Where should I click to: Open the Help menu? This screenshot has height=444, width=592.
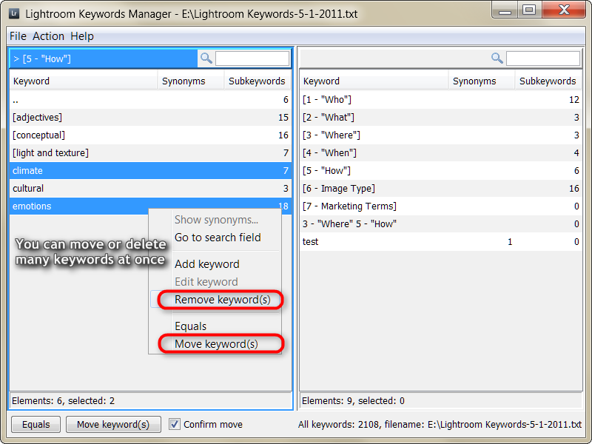click(82, 36)
